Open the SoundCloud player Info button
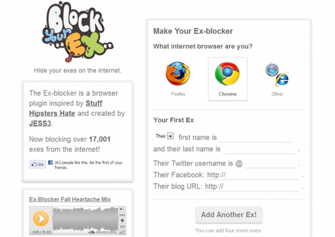The height and width of the screenshot is (237, 335). click(x=122, y=215)
